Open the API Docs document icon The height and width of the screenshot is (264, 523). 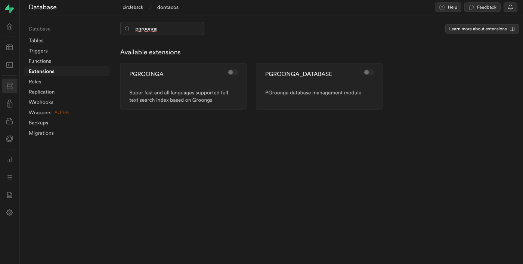tap(10, 195)
